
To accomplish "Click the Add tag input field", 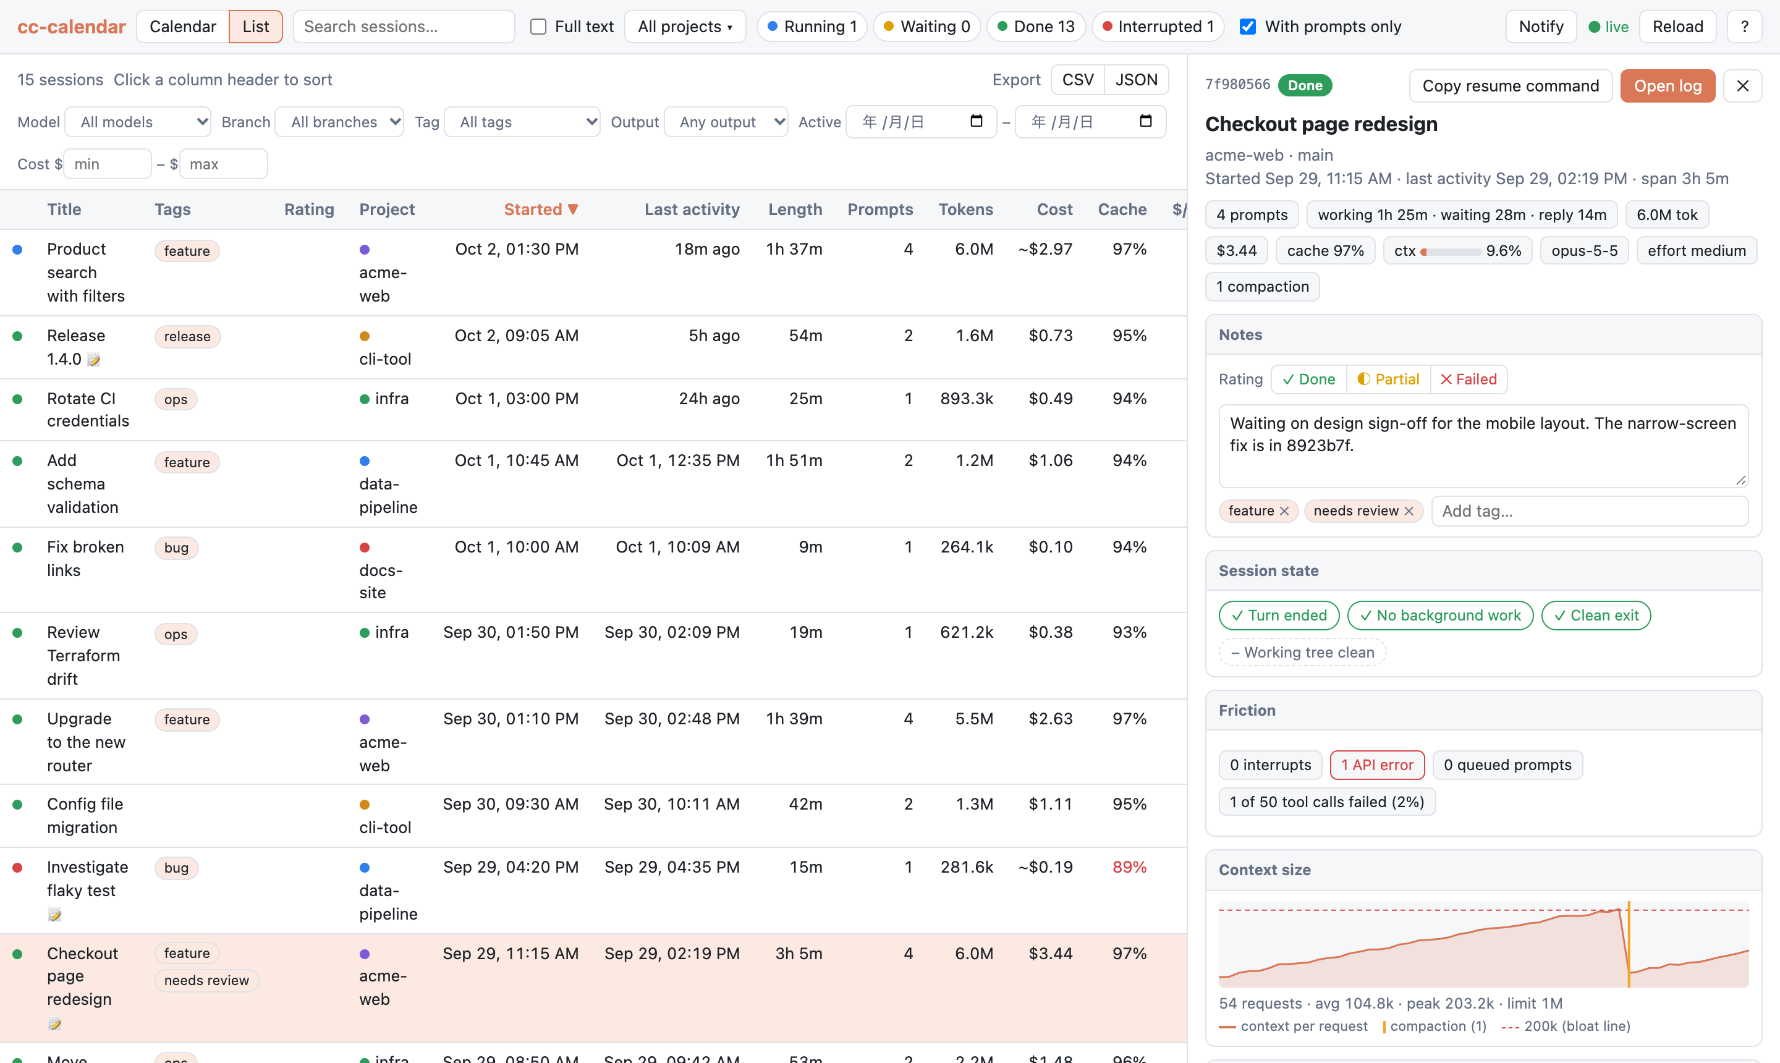I will click(x=1590, y=510).
